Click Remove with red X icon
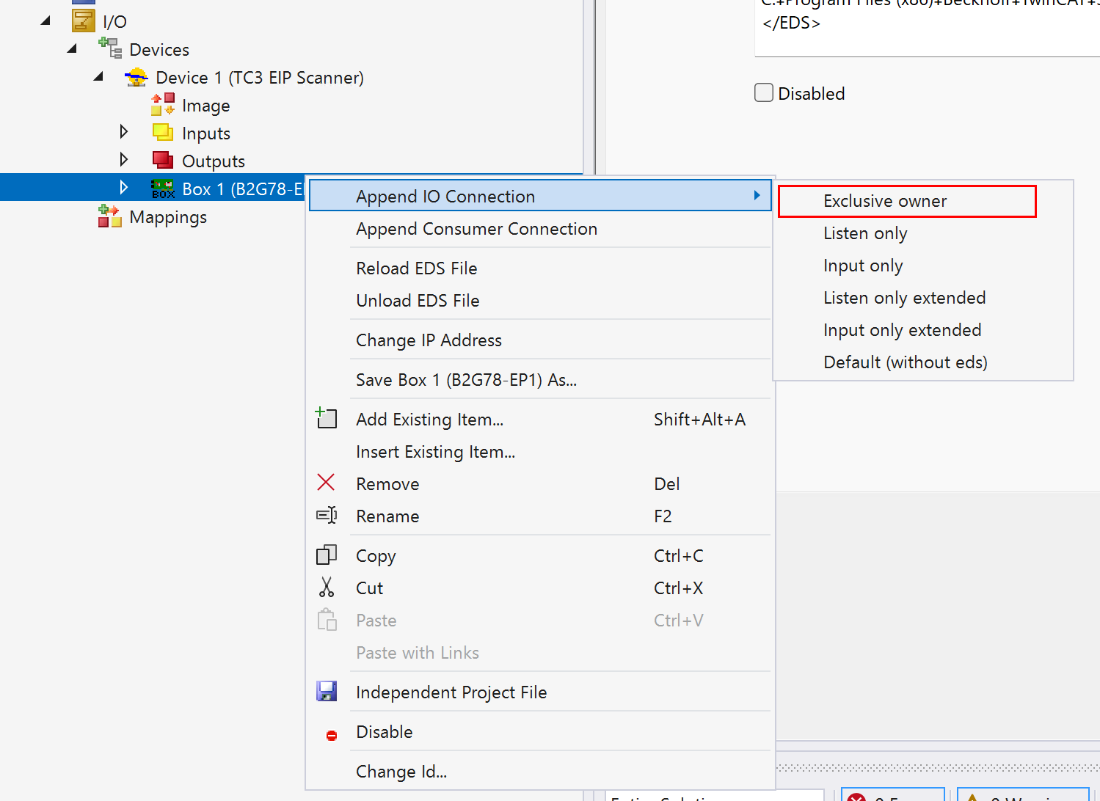 [387, 484]
